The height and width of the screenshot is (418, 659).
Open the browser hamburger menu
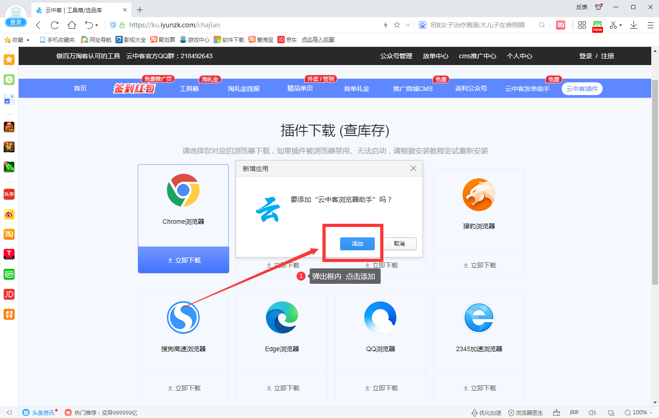[x=650, y=25]
